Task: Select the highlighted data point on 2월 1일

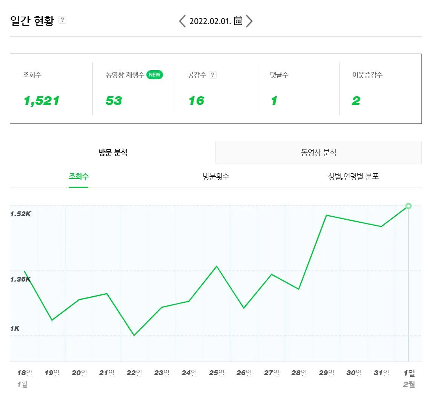Action: [x=408, y=206]
